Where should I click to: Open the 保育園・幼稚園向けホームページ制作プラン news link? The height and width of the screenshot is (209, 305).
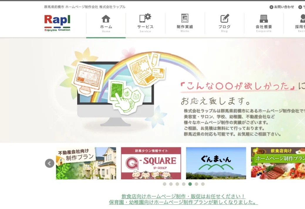pos(183,202)
